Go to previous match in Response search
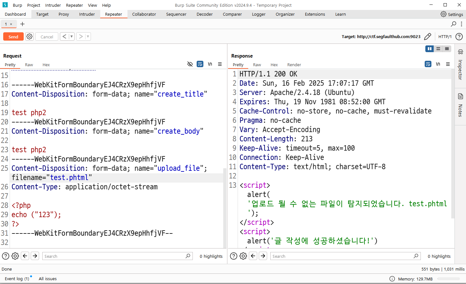466x284 pixels. point(253,256)
